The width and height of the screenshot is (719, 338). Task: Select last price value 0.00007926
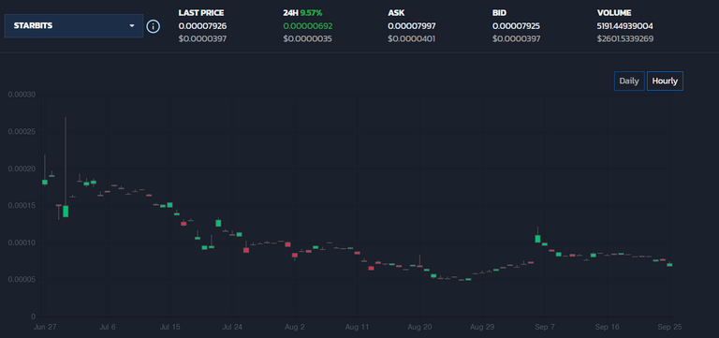click(202, 26)
